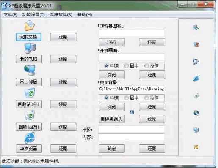Click 还原 beside 删除黑箭头
The height and width of the screenshot is (168, 218).
pyautogui.click(x=152, y=119)
